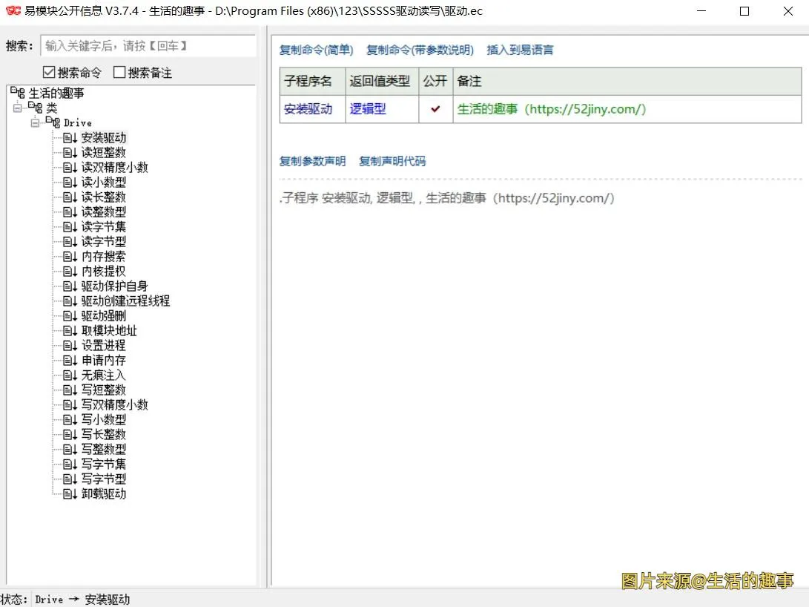Collapse the 类 tree node
The width and height of the screenshot is (809, 607).
18,108
